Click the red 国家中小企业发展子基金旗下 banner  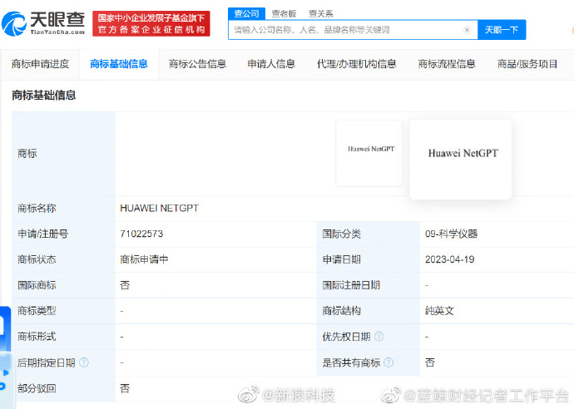click(151, 24)
